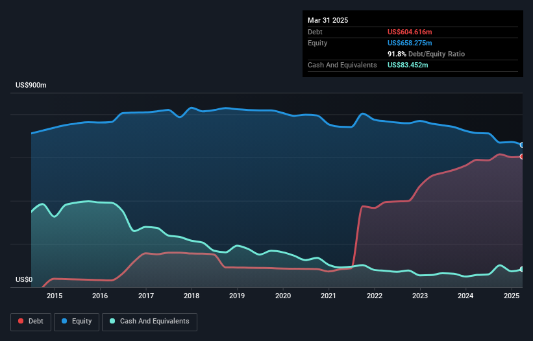533x341 pixels.
Task: Toggle the Equity series legend button
Action: 77,322
